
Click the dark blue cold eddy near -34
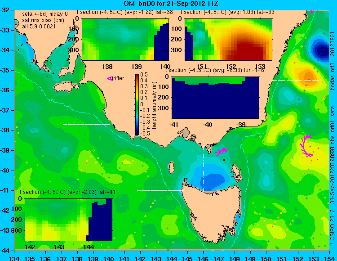[x=322, y=50]
